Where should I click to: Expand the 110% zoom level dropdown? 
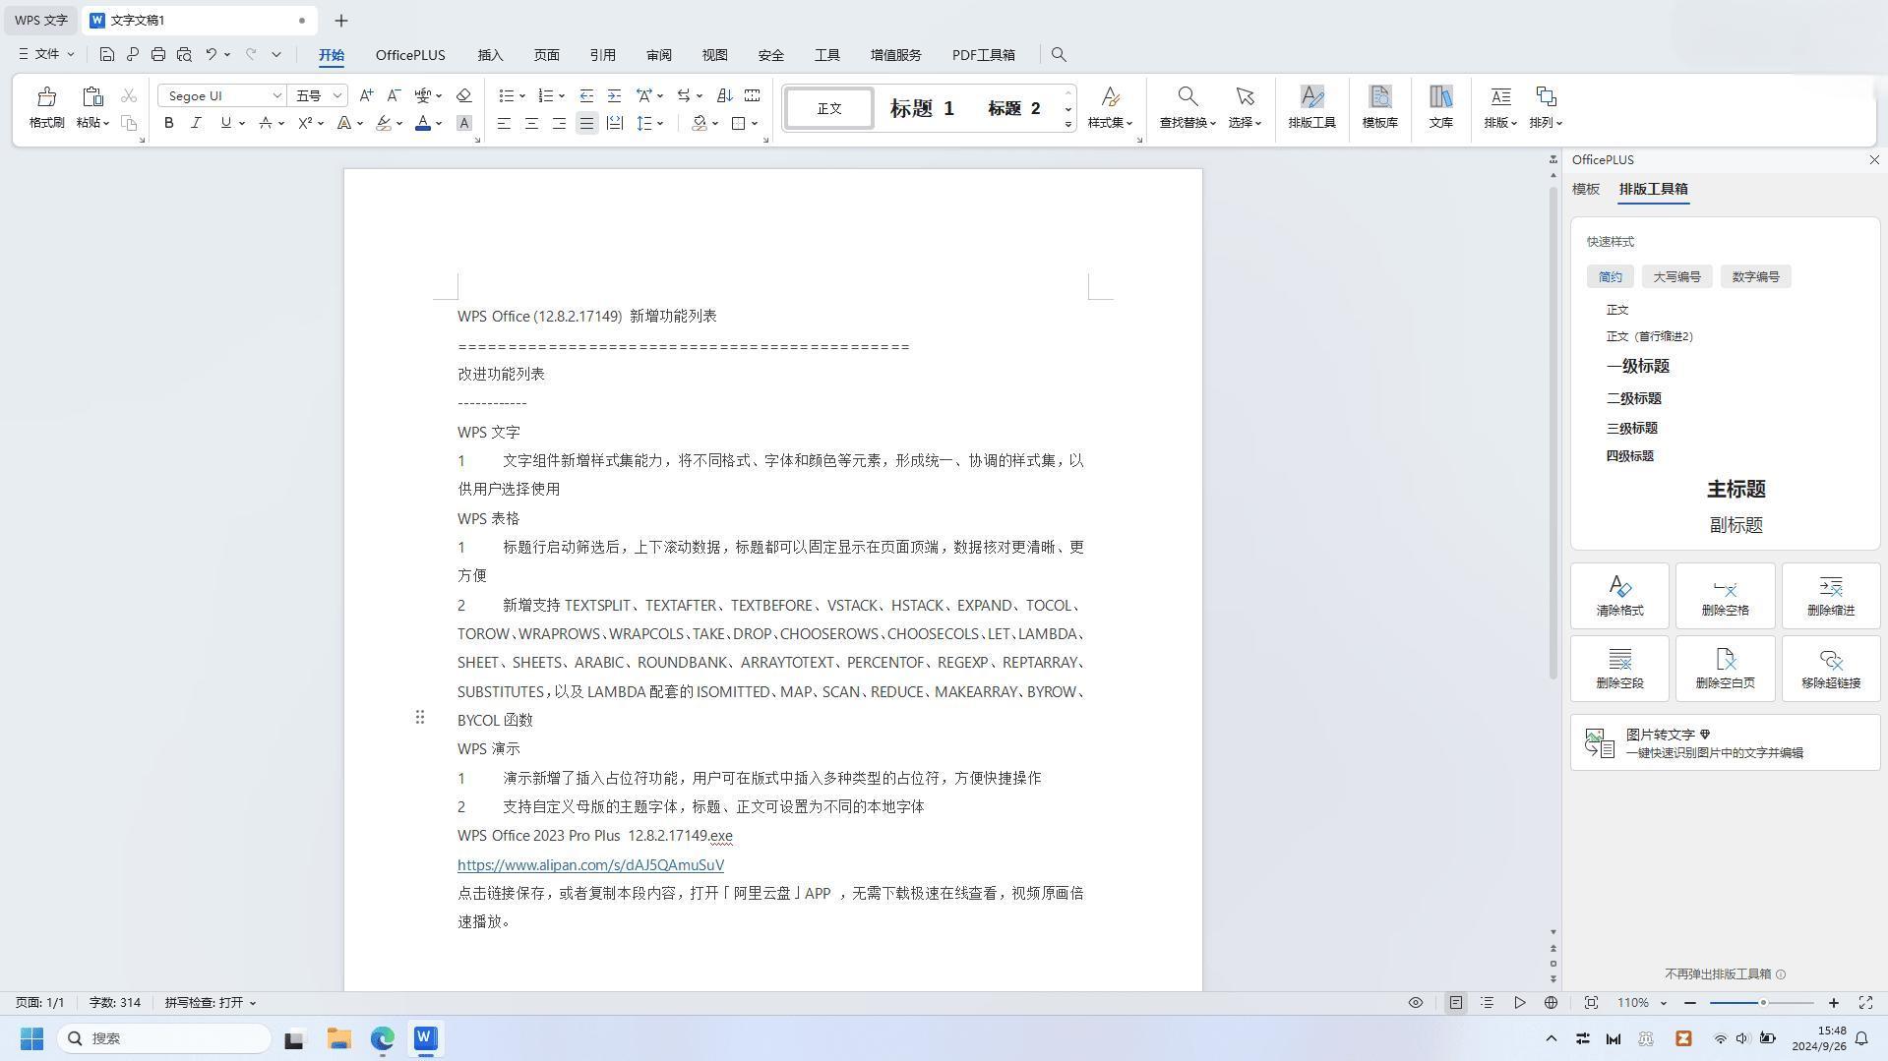click(x=1663, y=1003)
